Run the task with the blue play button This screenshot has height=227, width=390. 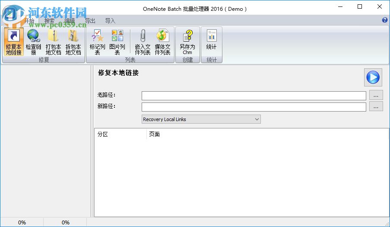373,77
